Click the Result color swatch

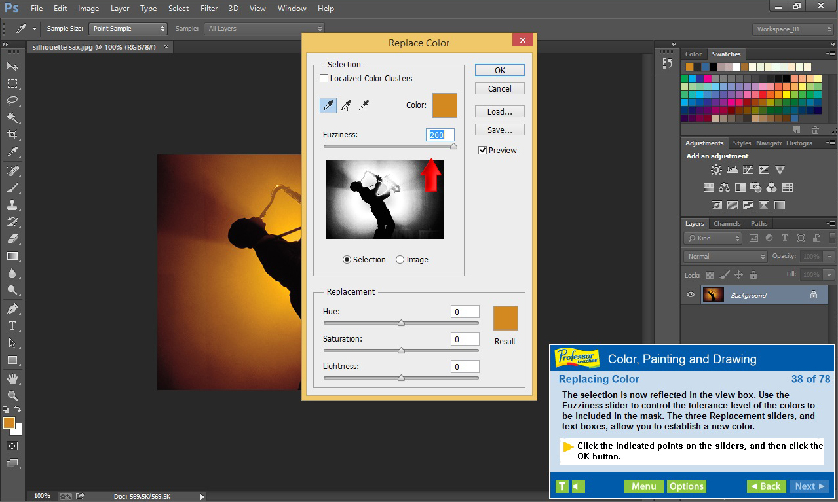pyautogui.click(x=505, y=319)
